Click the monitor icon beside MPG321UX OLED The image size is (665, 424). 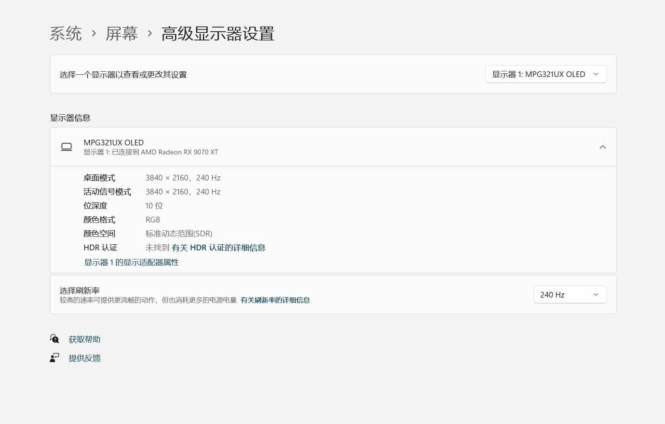67,147
